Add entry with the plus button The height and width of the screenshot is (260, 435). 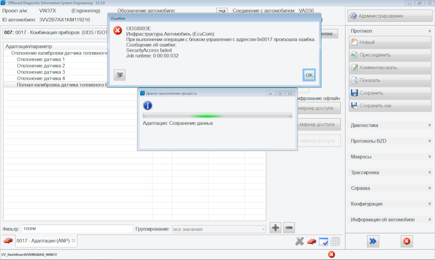275,228
